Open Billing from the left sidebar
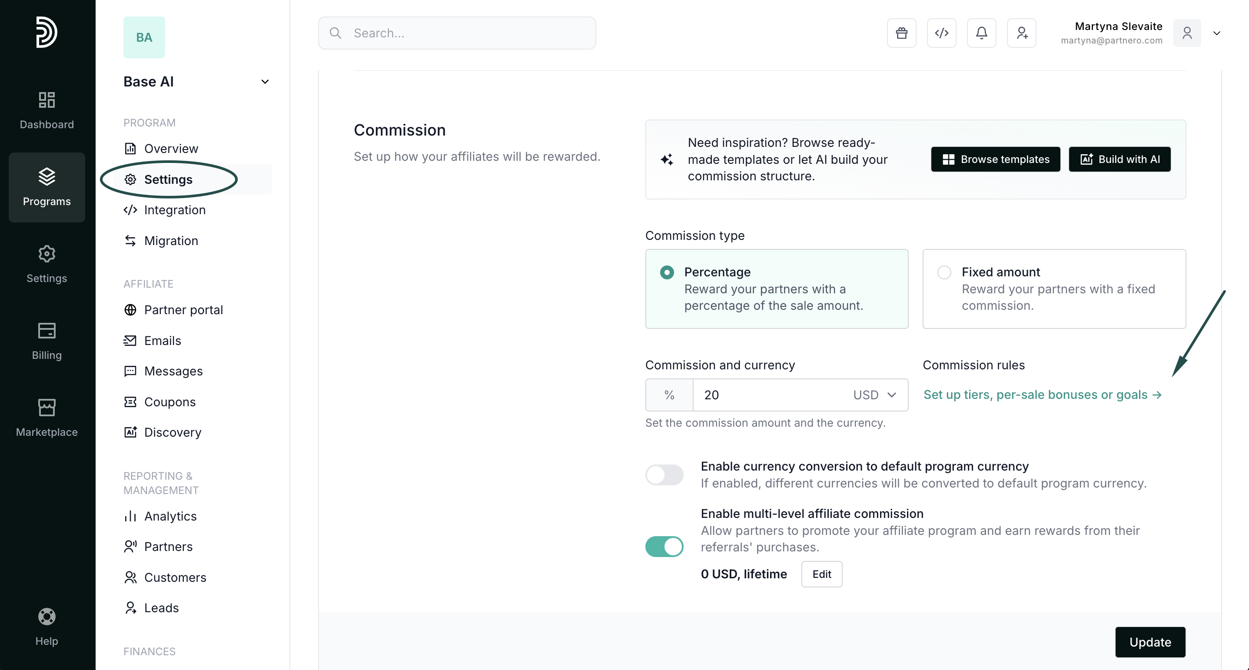1249x670 pixels. click(47, 341)
